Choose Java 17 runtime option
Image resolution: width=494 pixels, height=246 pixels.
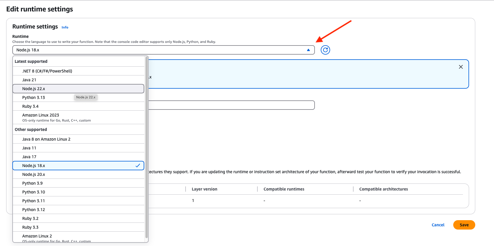click(79, 157)
